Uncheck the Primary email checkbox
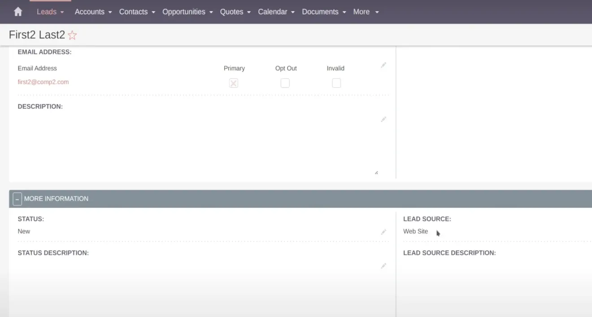 pyautogui.click(x=233, y=83)
